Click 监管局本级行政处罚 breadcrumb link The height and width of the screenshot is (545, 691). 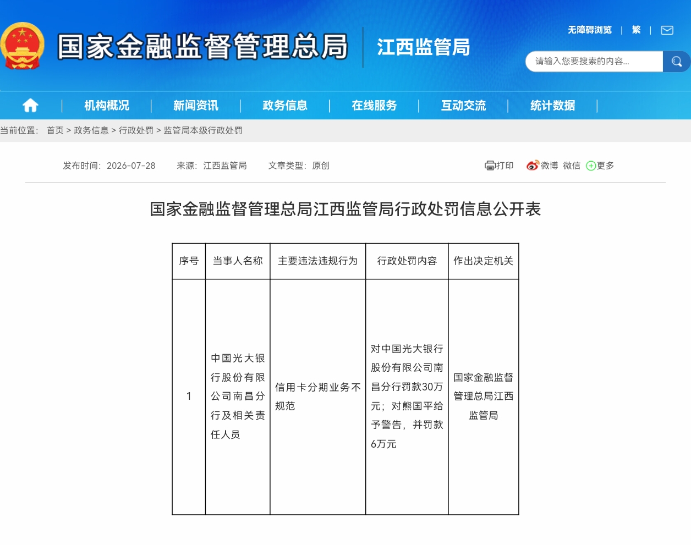point(203,130)
